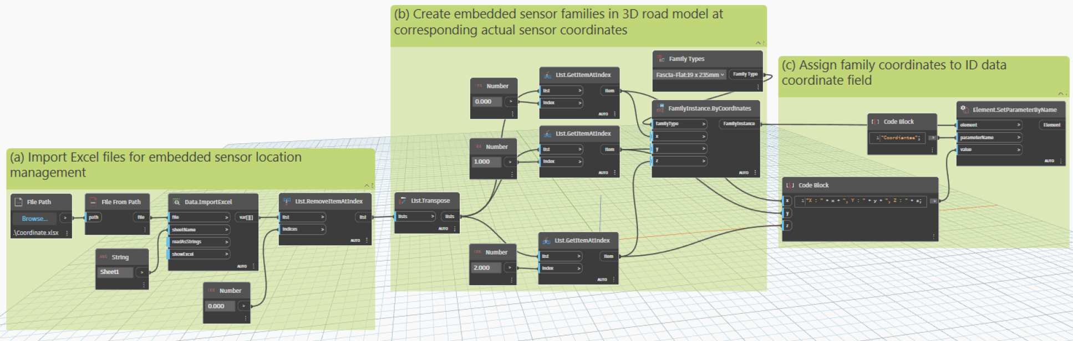Click the 2.000 Number value field
This screenshot has width=1073, height=341.
485,267
